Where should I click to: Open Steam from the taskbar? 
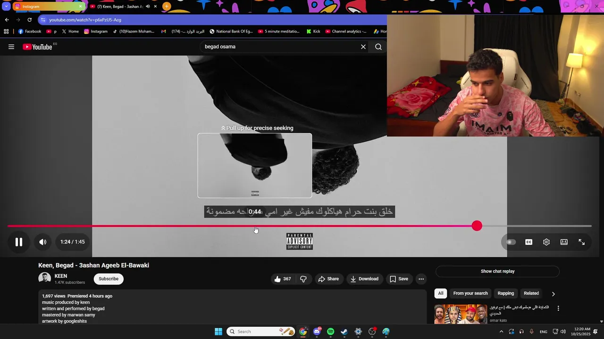tap(344, 331)
